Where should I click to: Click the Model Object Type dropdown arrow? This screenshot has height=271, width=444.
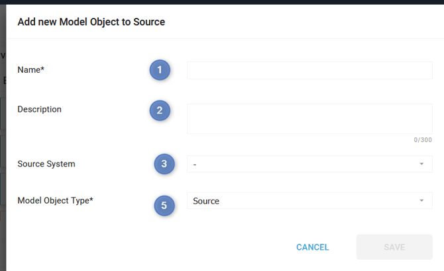[x=421, y=201]
